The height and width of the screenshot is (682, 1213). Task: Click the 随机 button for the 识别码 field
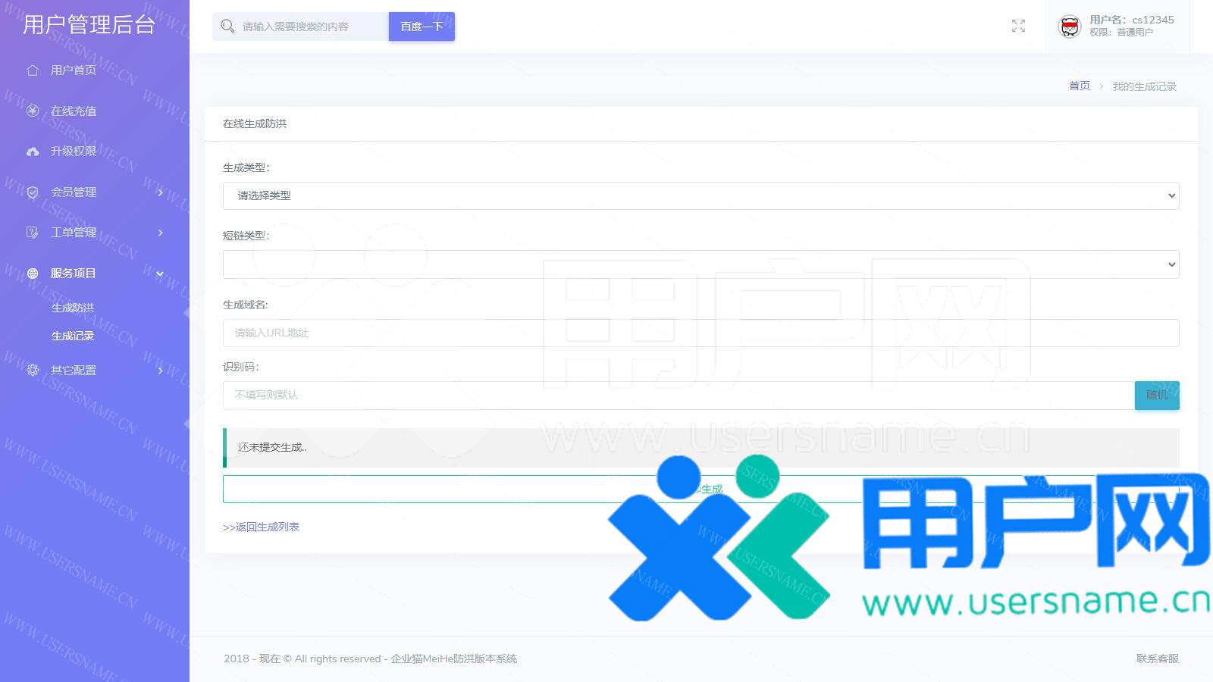[1156, 395]
